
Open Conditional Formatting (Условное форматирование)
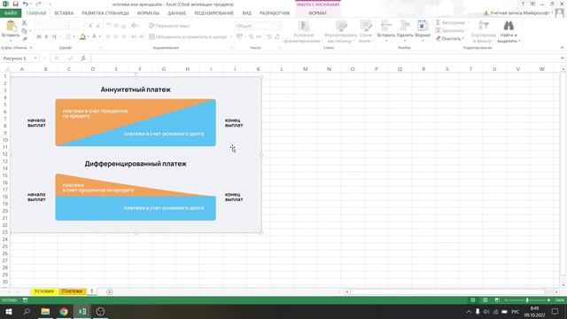303,32
